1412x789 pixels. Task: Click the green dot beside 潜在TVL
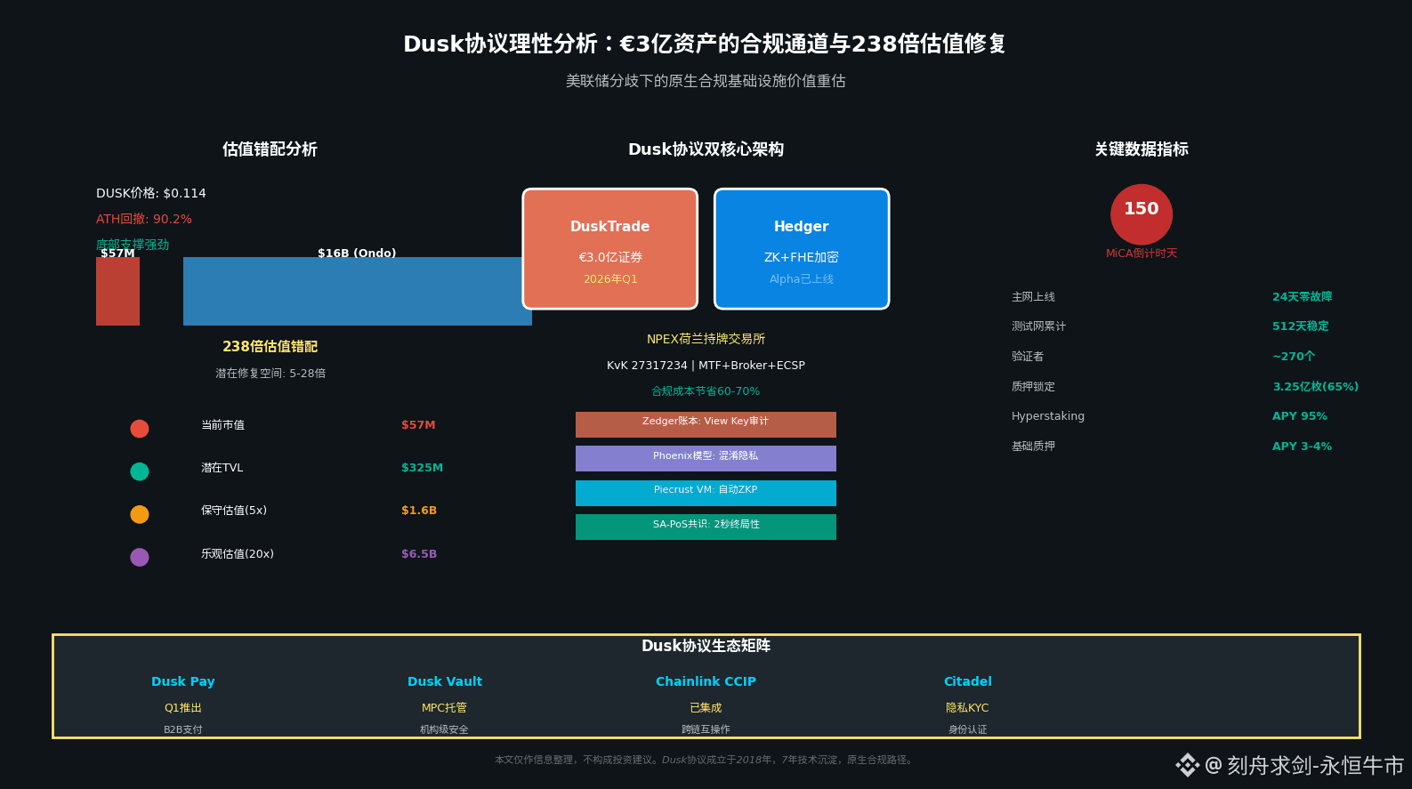[140, 471]
